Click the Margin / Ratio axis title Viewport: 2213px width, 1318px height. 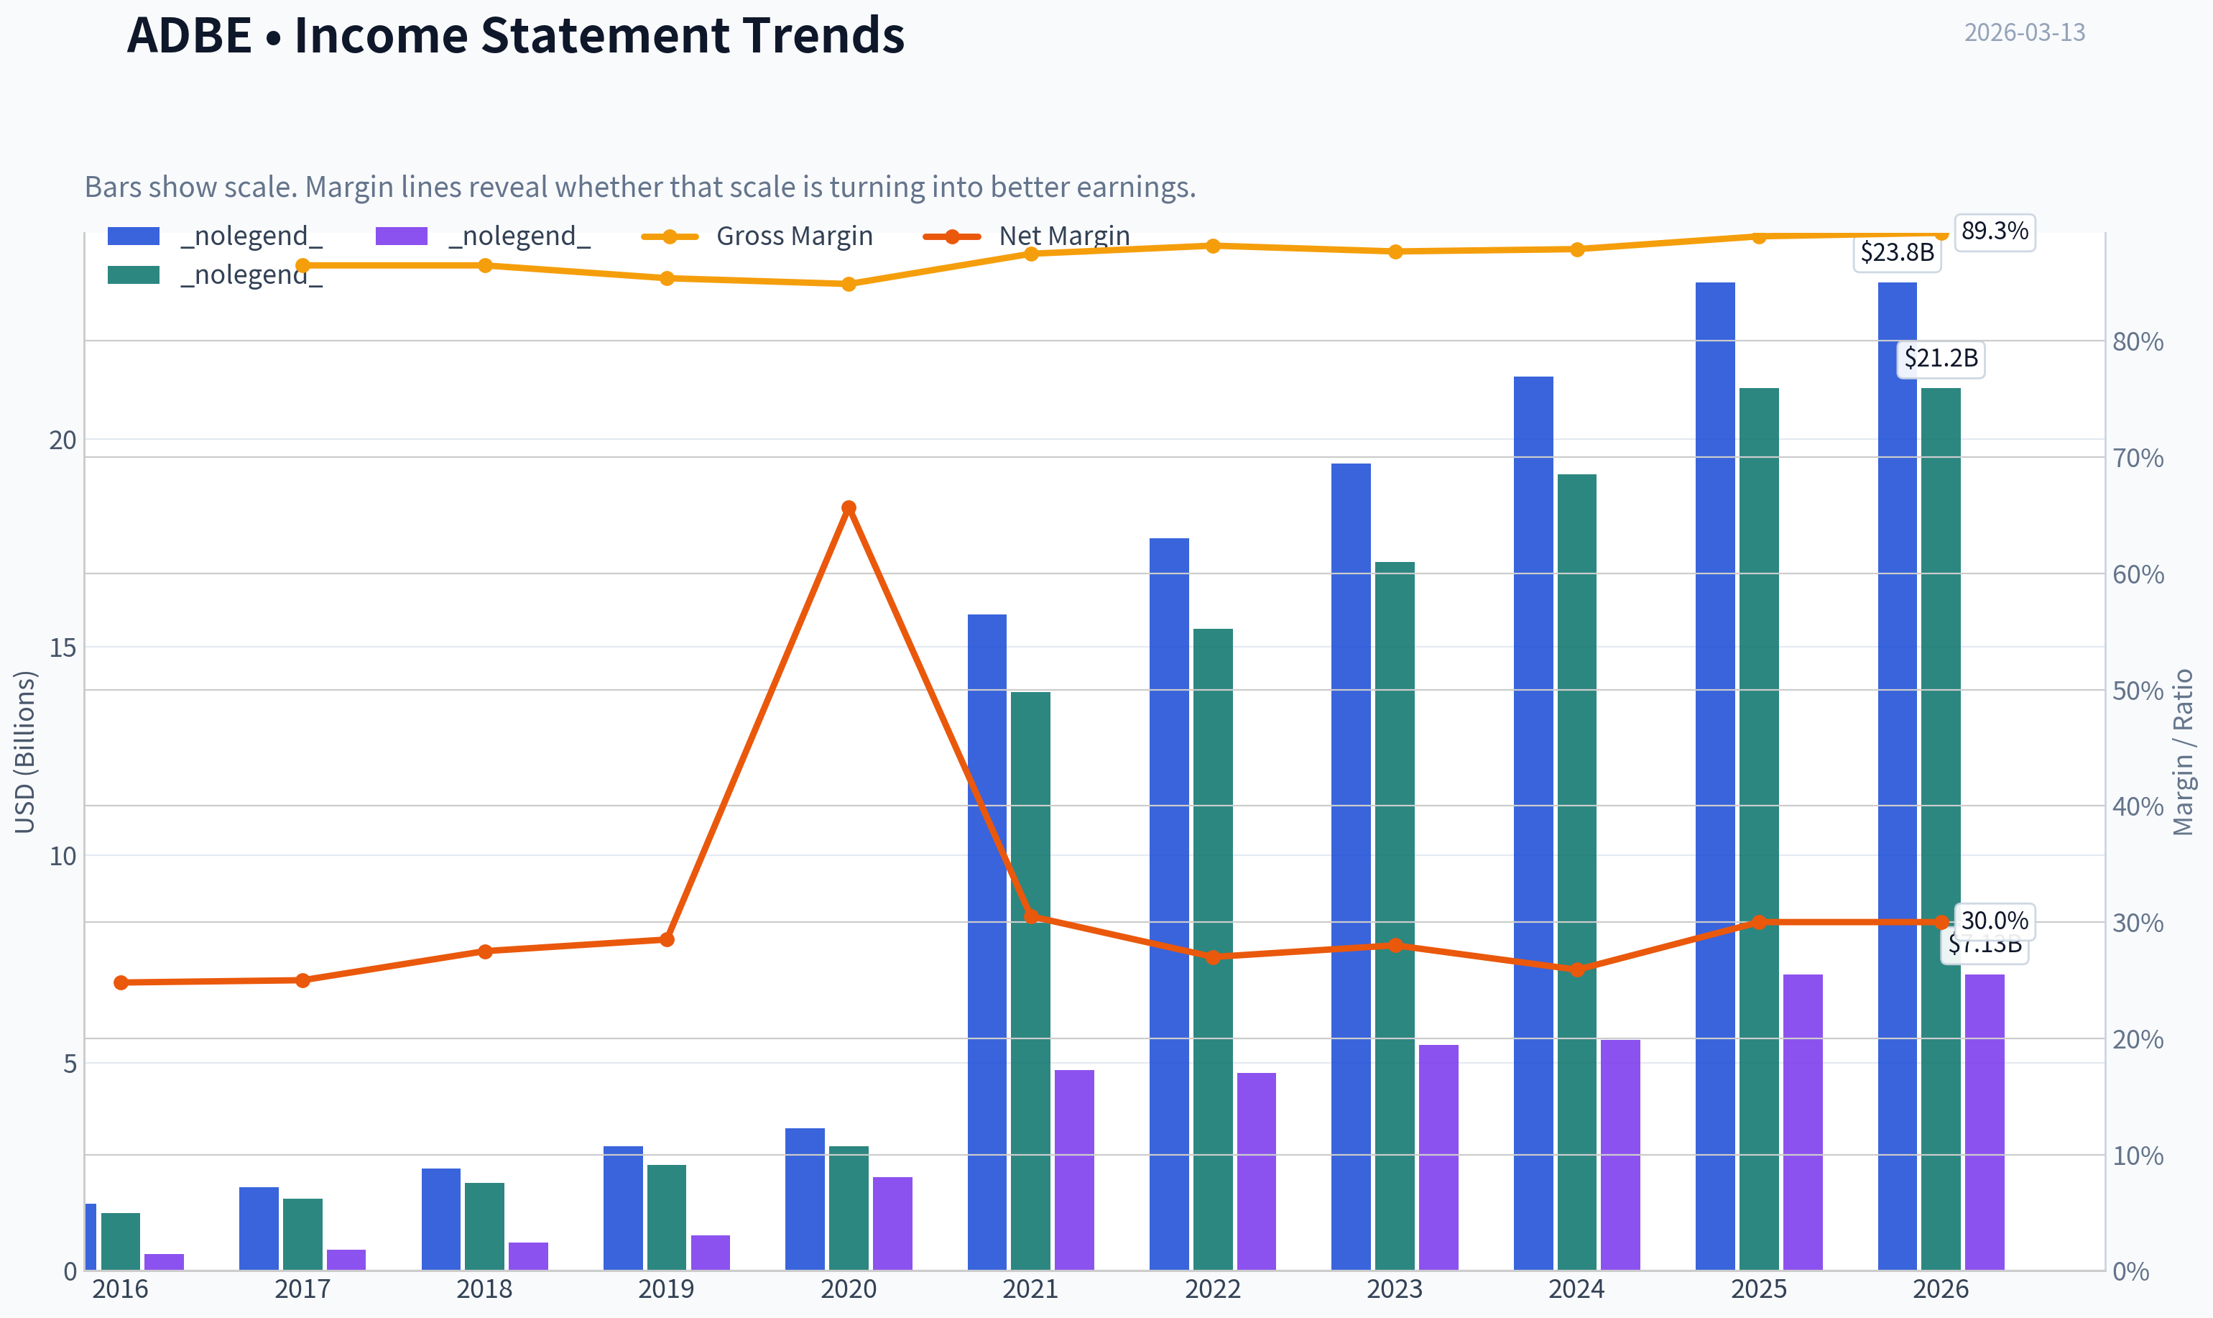2183,752
